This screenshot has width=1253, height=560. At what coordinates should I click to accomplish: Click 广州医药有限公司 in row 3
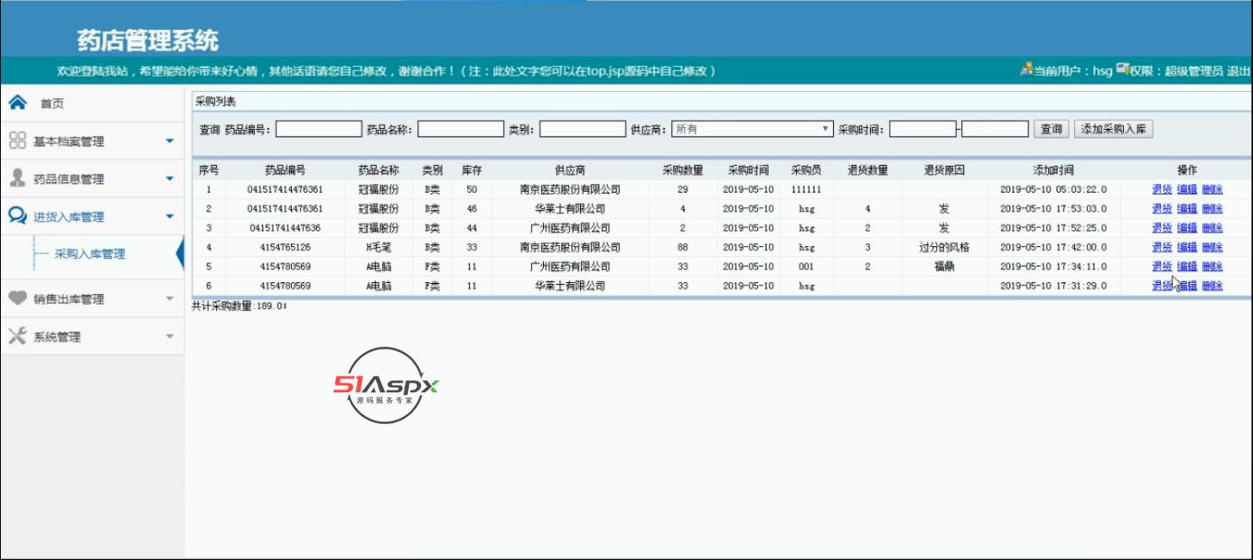[570, 228]
